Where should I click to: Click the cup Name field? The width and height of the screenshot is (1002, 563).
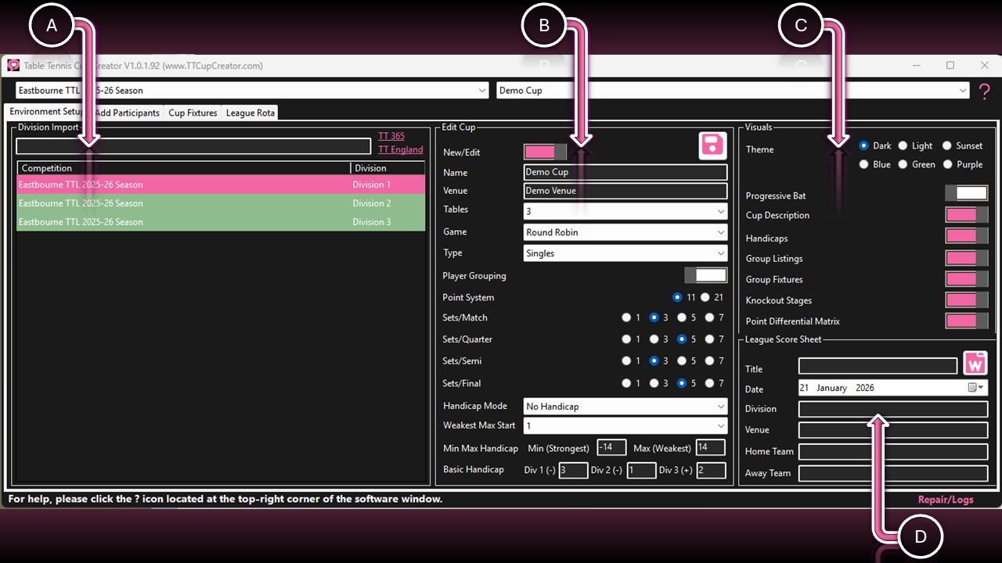click(x=625, y=172)
